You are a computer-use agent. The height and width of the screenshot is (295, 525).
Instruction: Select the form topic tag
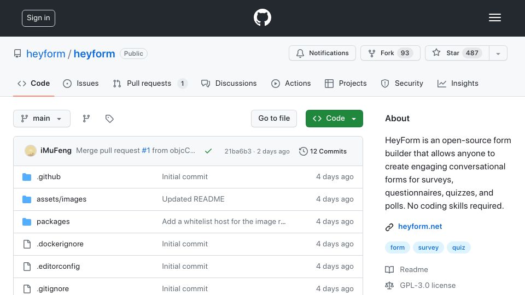[398, 247]
